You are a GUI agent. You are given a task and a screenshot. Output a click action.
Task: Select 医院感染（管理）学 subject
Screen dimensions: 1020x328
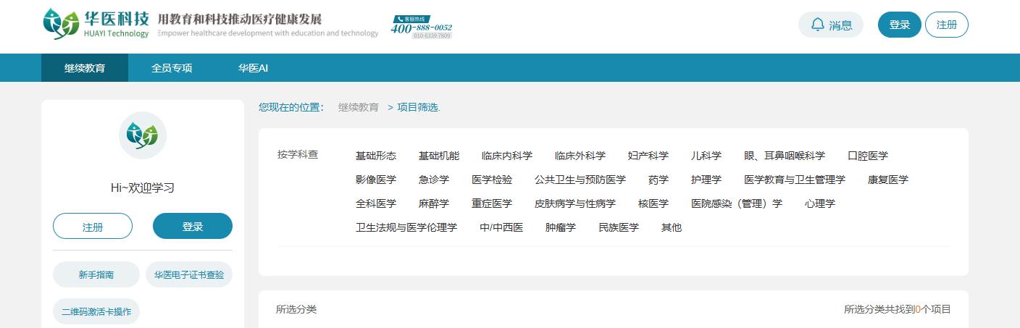click(736, 203)
